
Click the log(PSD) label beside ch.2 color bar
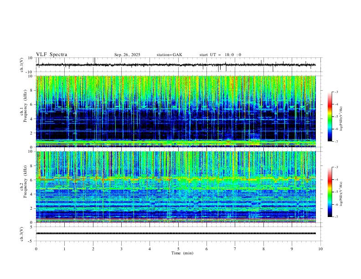coord(341,194)
